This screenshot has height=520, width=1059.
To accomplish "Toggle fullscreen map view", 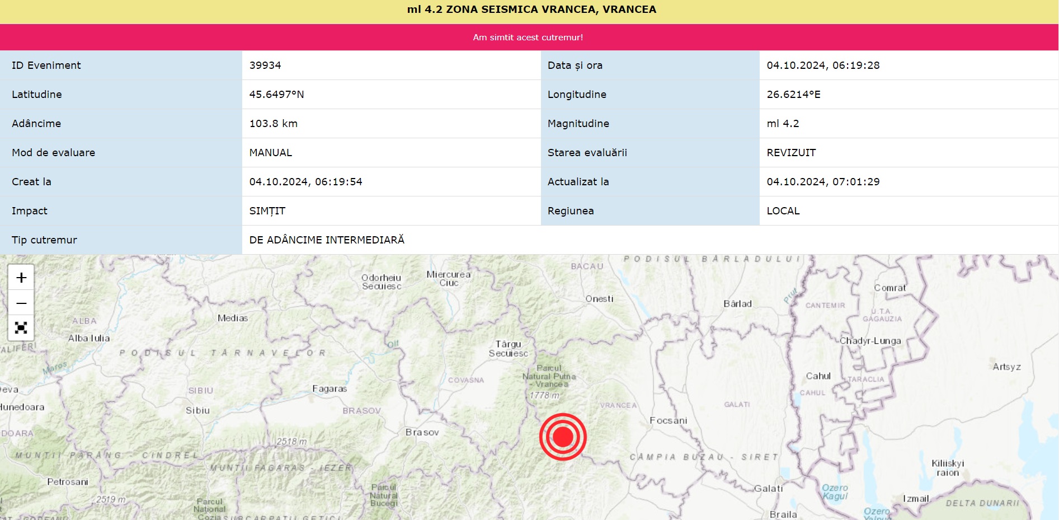I will (x=21, y=328).
